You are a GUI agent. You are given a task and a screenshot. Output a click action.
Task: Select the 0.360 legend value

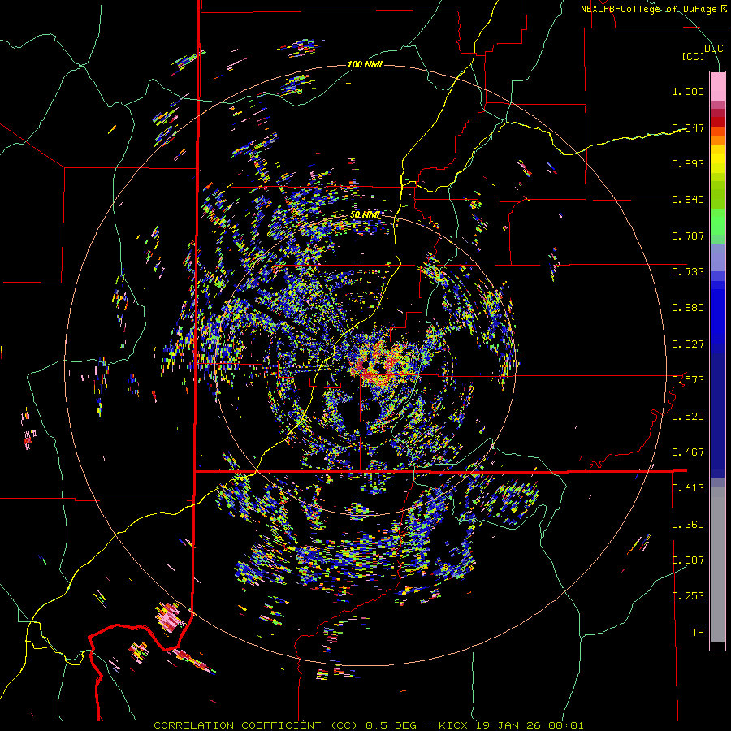(688, 525)
